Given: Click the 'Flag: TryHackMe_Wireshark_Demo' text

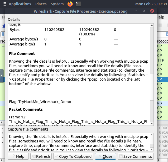Looking at the screenshot, I should coord(40,102).
